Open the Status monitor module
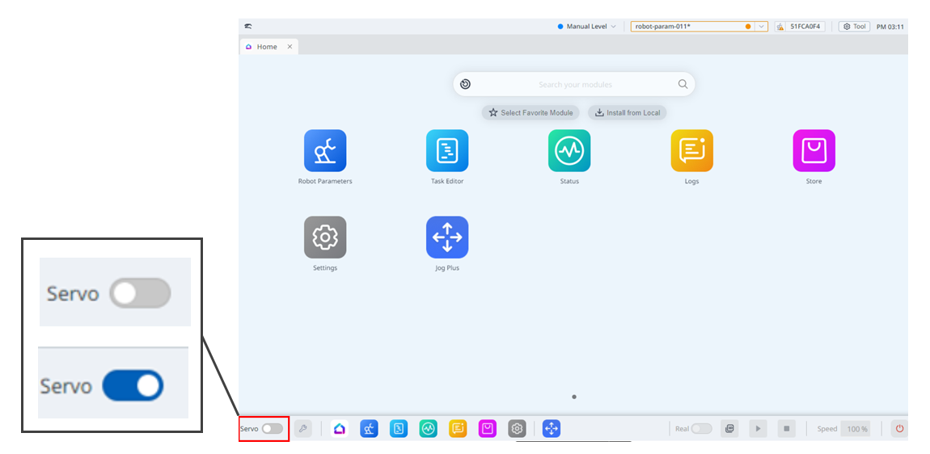The height and width of the screenshot is (454, 930). pyautogui.click(x=569, y=151)
